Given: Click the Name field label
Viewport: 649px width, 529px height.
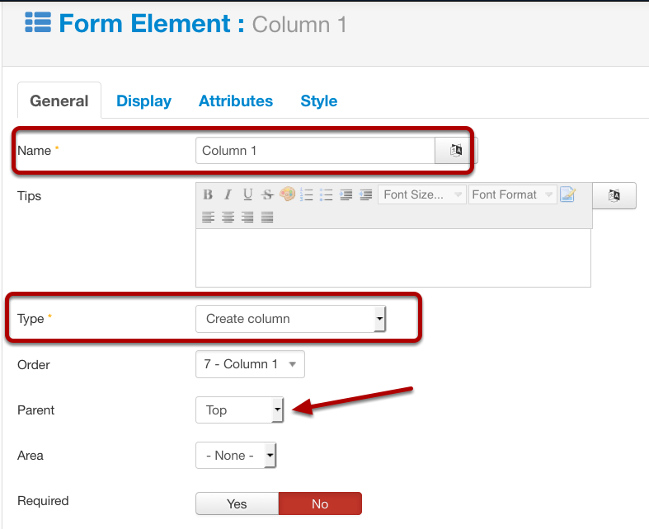Looking at the screenshot, I should [x=35, y=151].
